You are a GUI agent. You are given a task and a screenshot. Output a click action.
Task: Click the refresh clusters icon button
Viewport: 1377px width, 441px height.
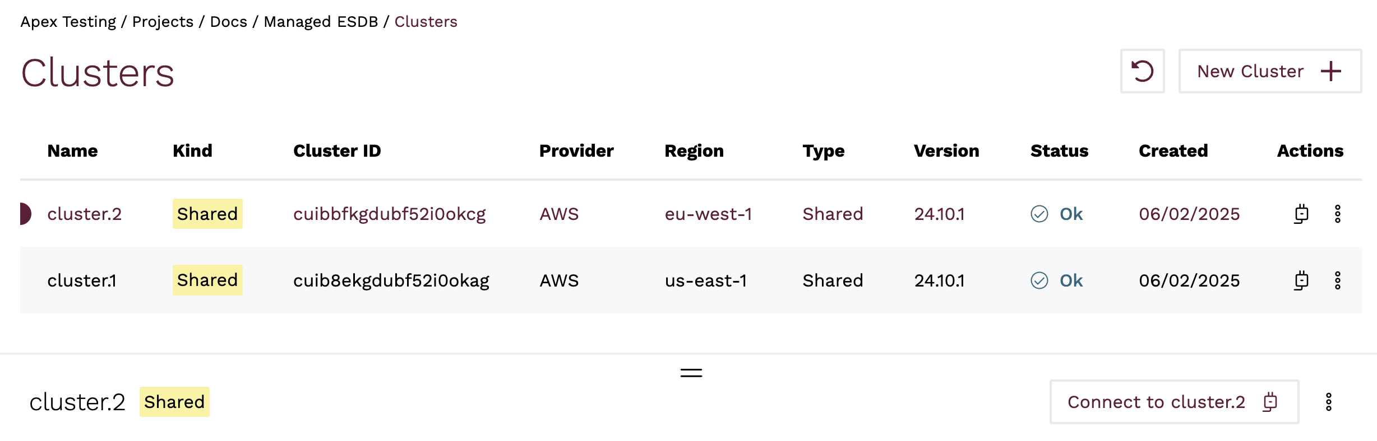(x=1142, y=71)
